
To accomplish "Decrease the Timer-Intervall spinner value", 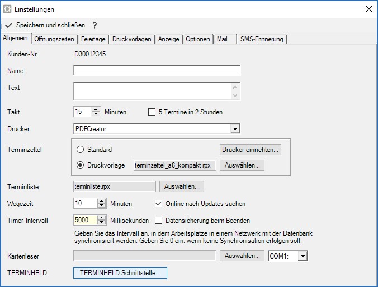I will [x=101, y=223].
